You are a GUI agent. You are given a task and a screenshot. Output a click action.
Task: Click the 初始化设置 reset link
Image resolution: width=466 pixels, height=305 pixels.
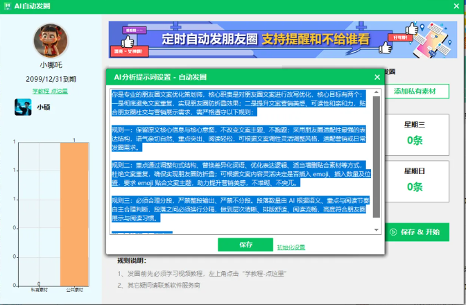[x=291, y=247]
